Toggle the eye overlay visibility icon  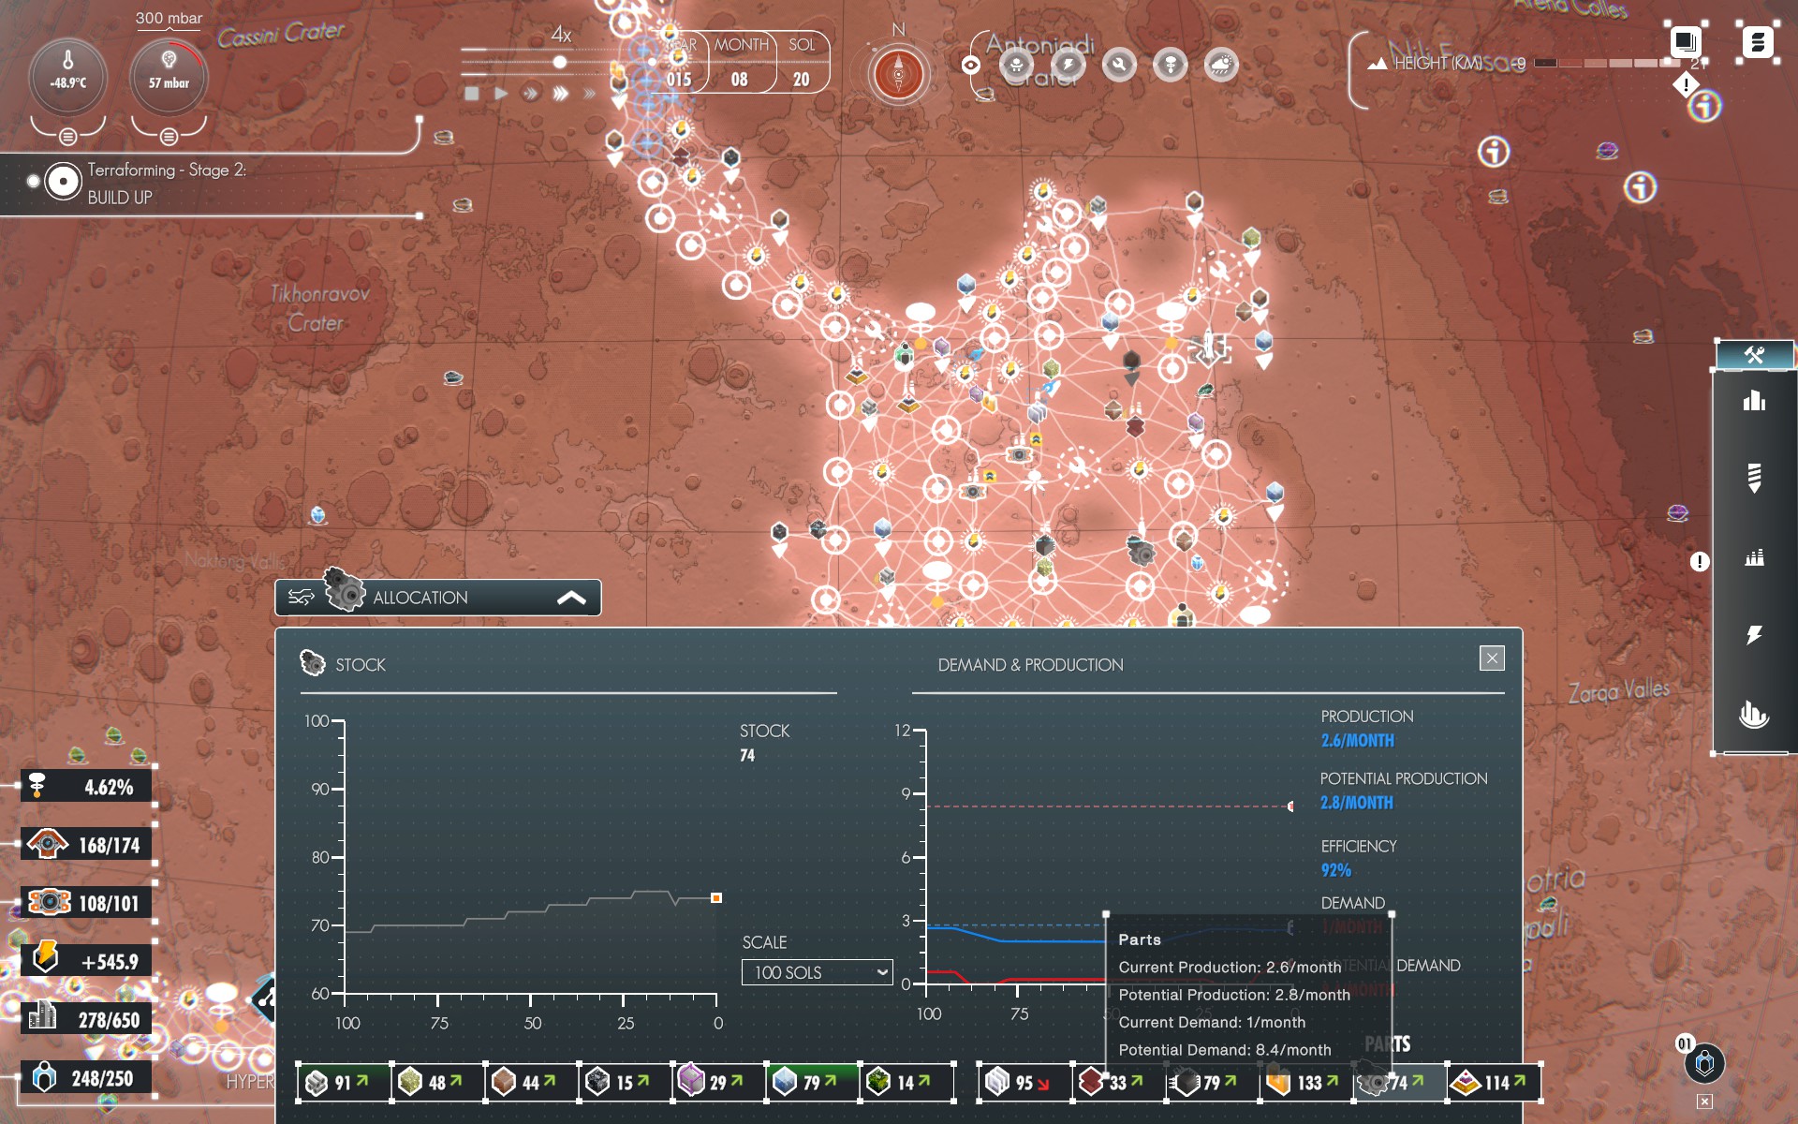(x=971, y=65)
